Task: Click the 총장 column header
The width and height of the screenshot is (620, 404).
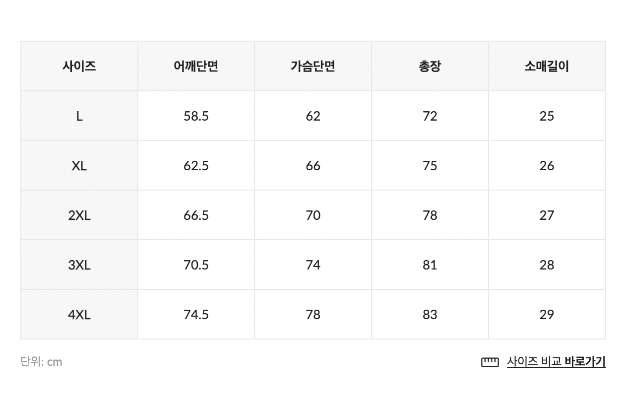Action: point(430,66)
